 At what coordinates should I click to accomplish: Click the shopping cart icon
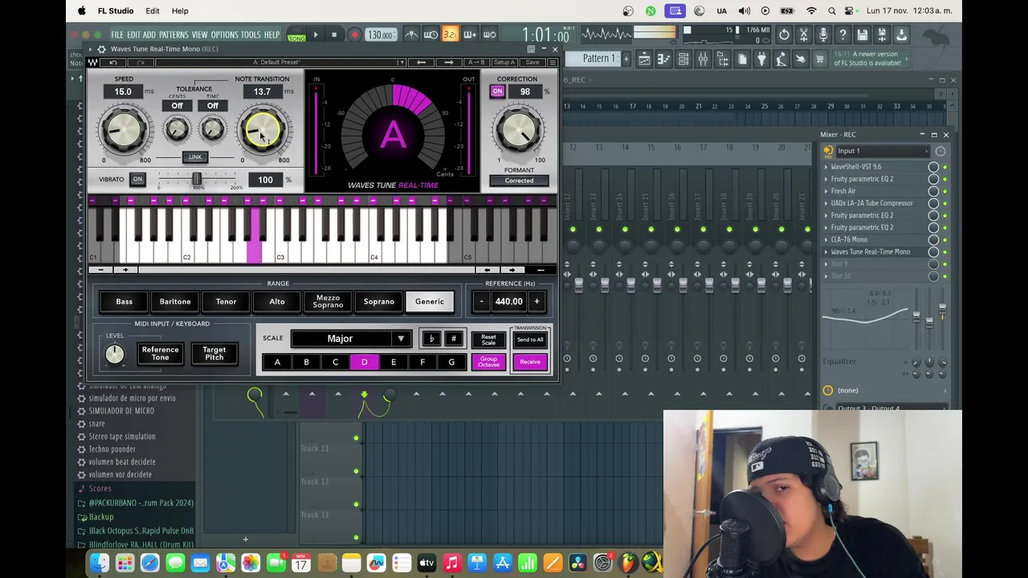820,59
